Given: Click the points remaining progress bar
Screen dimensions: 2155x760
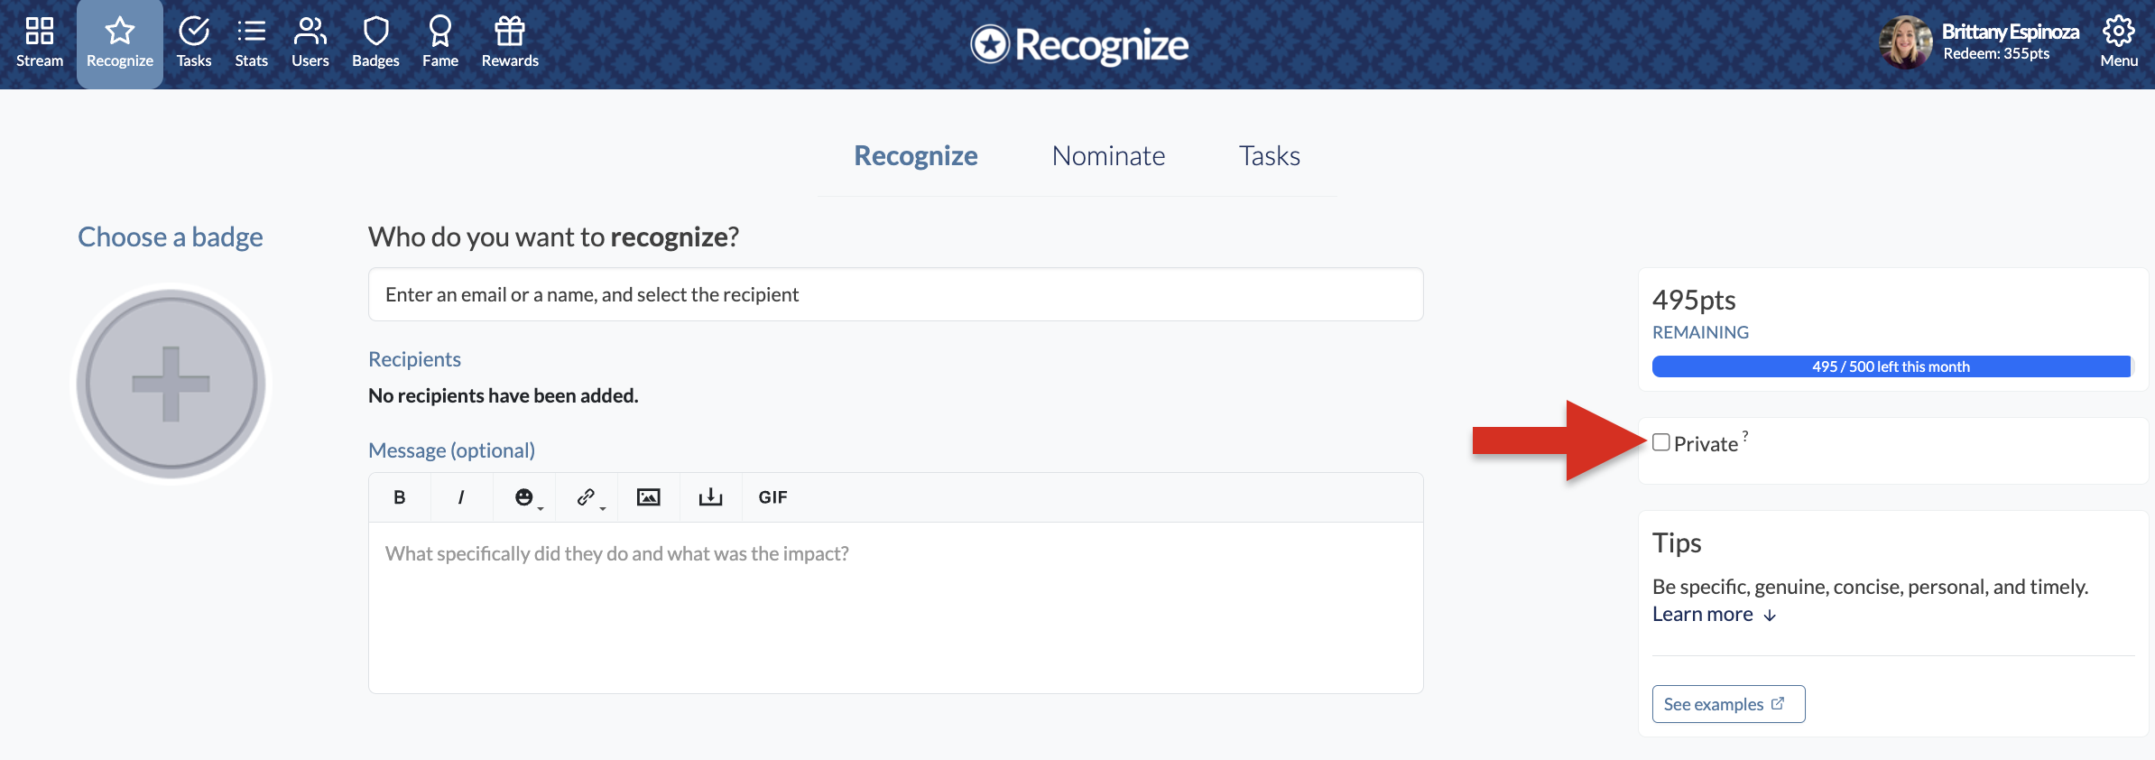Looking at the screenshot, I should click(1891, 366).
